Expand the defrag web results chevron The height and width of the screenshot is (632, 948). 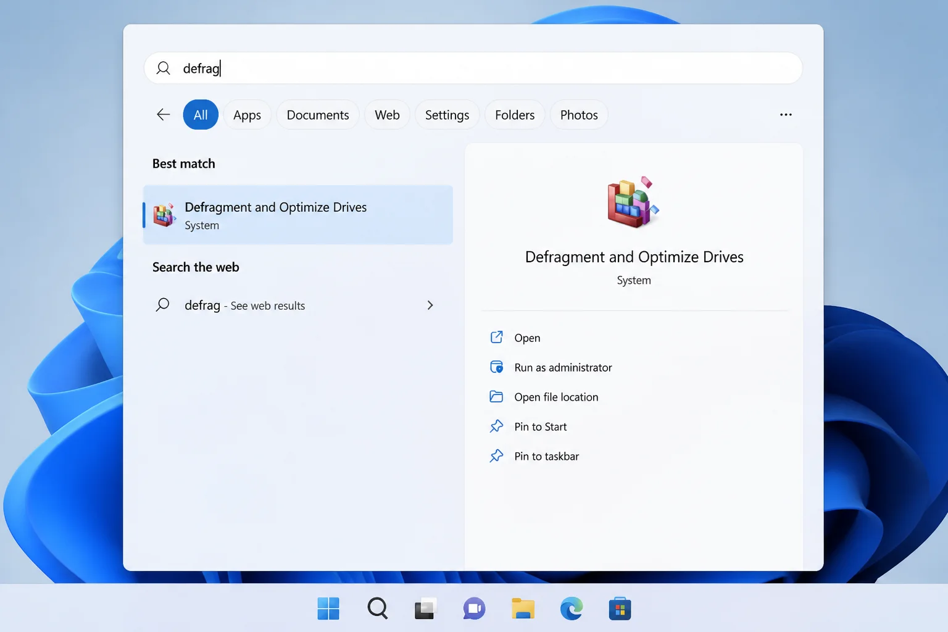pos(430,305)
